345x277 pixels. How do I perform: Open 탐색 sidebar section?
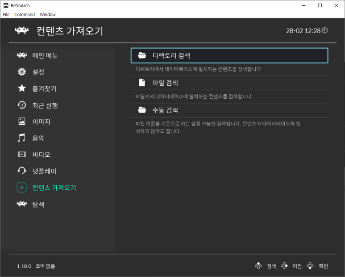click(38, 204)
